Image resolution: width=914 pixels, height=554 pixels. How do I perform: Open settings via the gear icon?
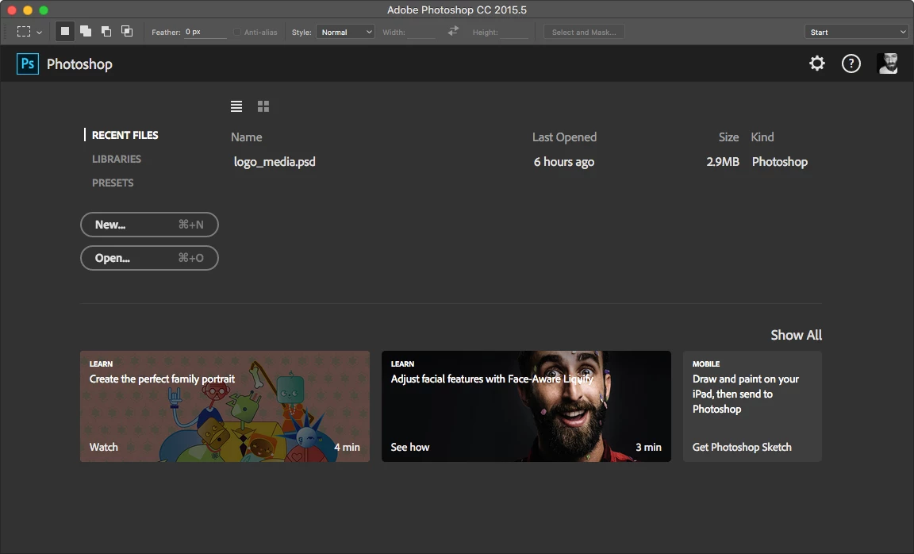point(817,63)
